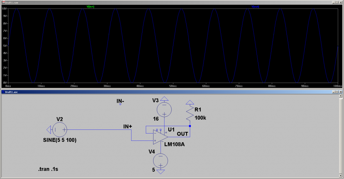Click the 100k resistor value text
The width and height of the screenshot is (344, 179).
tap(201, 117)
